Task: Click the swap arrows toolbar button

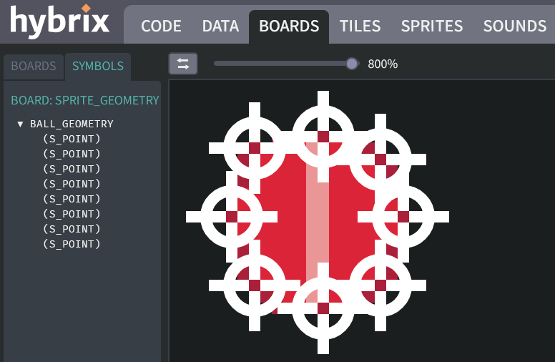Action: (183, 64)
